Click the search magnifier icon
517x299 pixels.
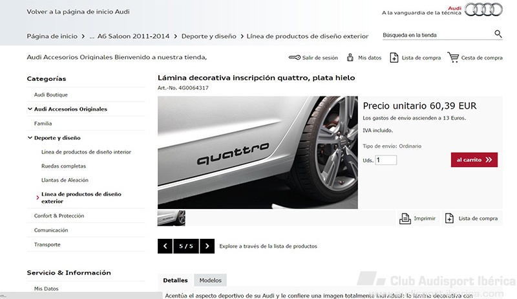point(498,34)
